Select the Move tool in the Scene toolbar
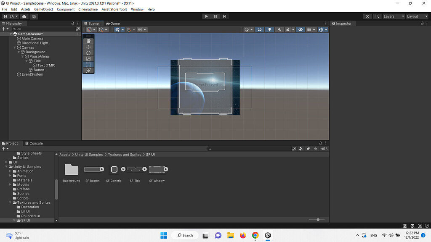 point(88,47)
